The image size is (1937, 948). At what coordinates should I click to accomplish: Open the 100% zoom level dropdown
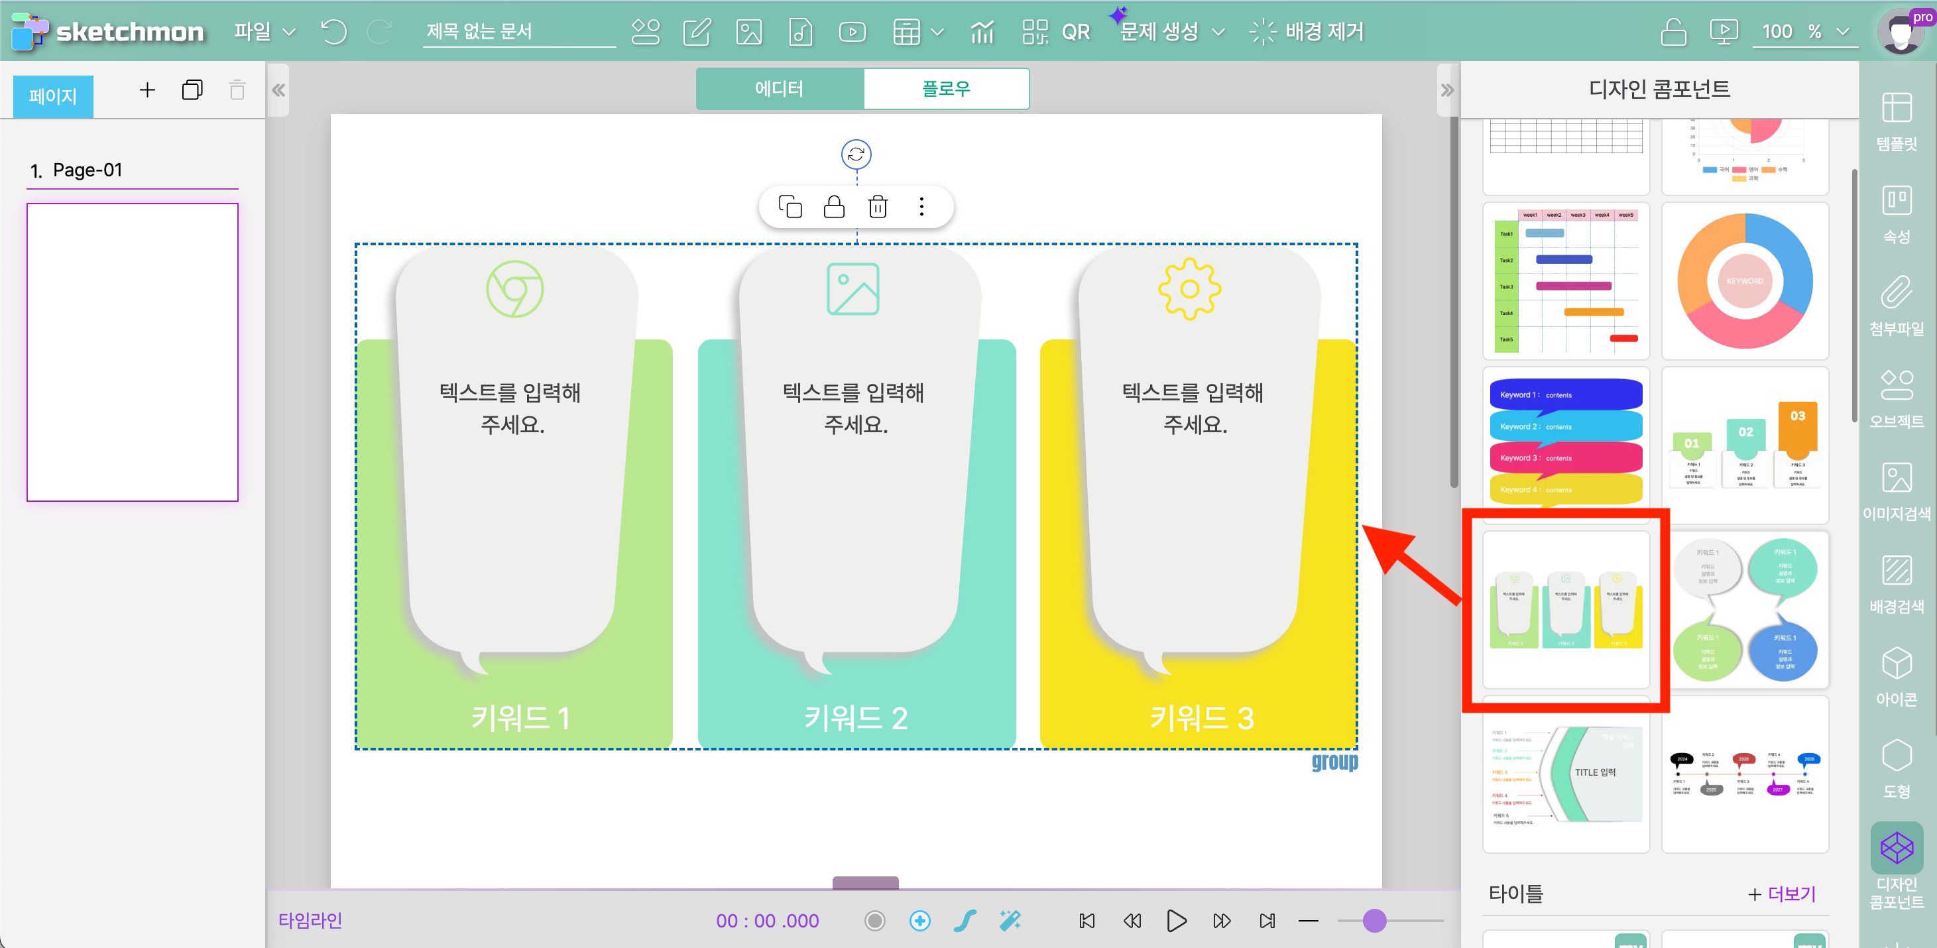pos(1804,32)
